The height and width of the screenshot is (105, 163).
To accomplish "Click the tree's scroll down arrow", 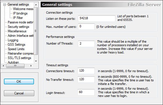I will pos(36,61).
